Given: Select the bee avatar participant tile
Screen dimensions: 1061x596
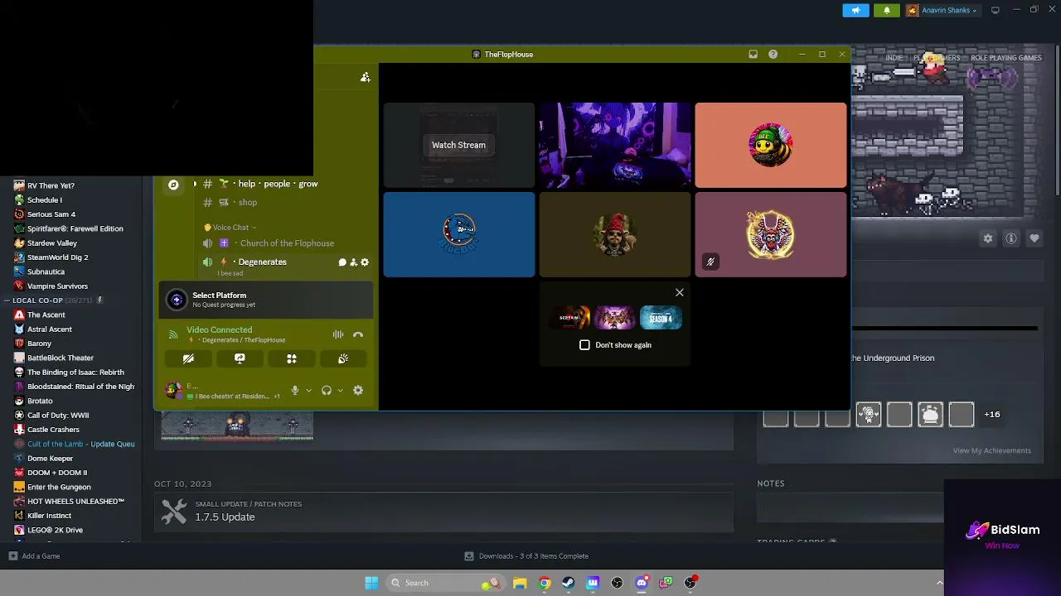Looking at the screenshot, I should pyautogui.click(x=771, y=145).
